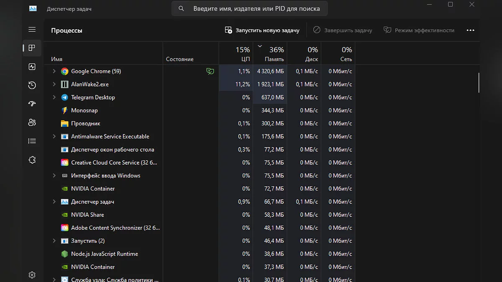Expand the AlanWake2.exe process entry
The image size is (502, 282).
pyautogui.click(x=54, y=84)
